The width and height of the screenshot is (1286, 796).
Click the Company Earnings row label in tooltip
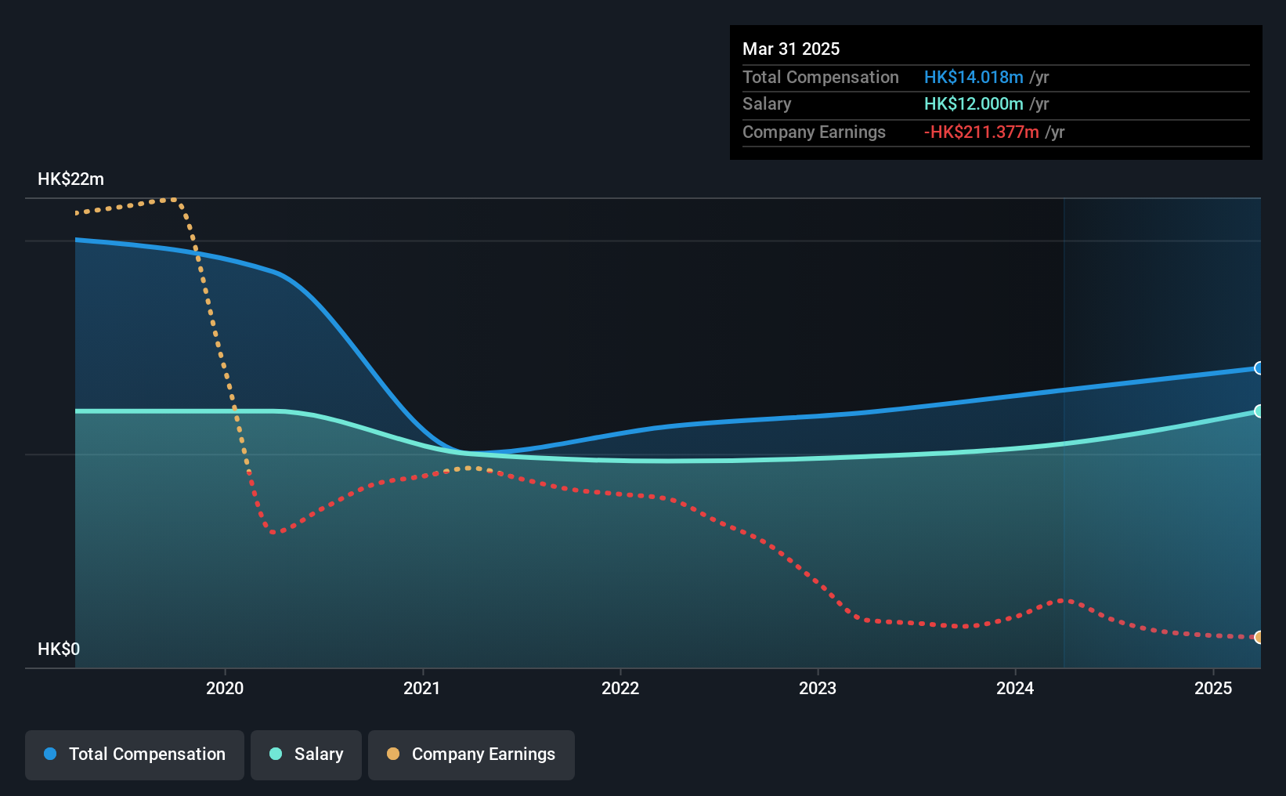pos(814,132)
